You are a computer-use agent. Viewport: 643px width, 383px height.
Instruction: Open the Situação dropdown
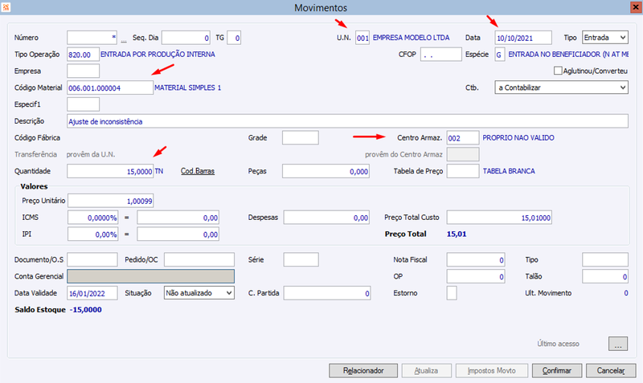tap(199, 293)
